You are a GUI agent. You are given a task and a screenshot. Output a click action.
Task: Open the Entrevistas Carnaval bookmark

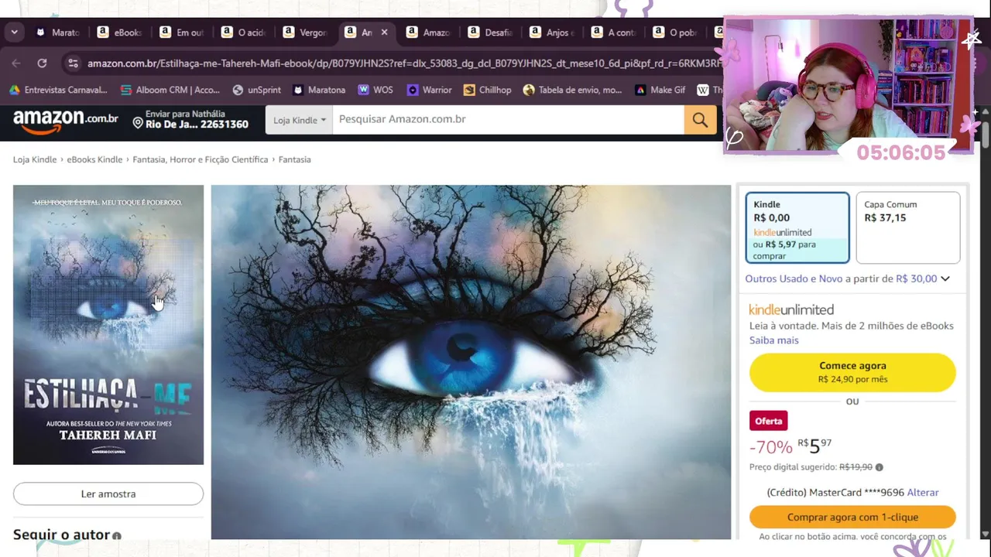point(58,90)
